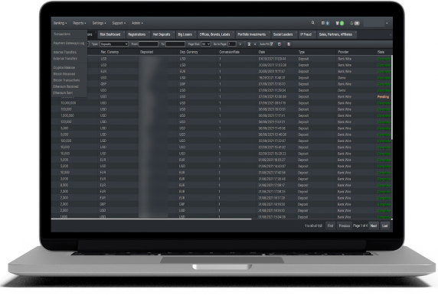This screenshot has width=438, height=295.
Task: Expand the user account dropdown arrow
Action: (x=387, y=24)
